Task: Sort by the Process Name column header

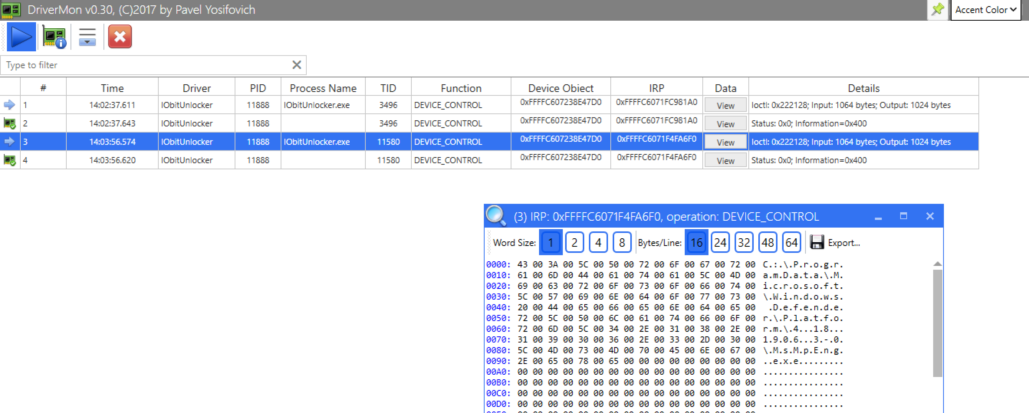Action: tap(323, 88)
